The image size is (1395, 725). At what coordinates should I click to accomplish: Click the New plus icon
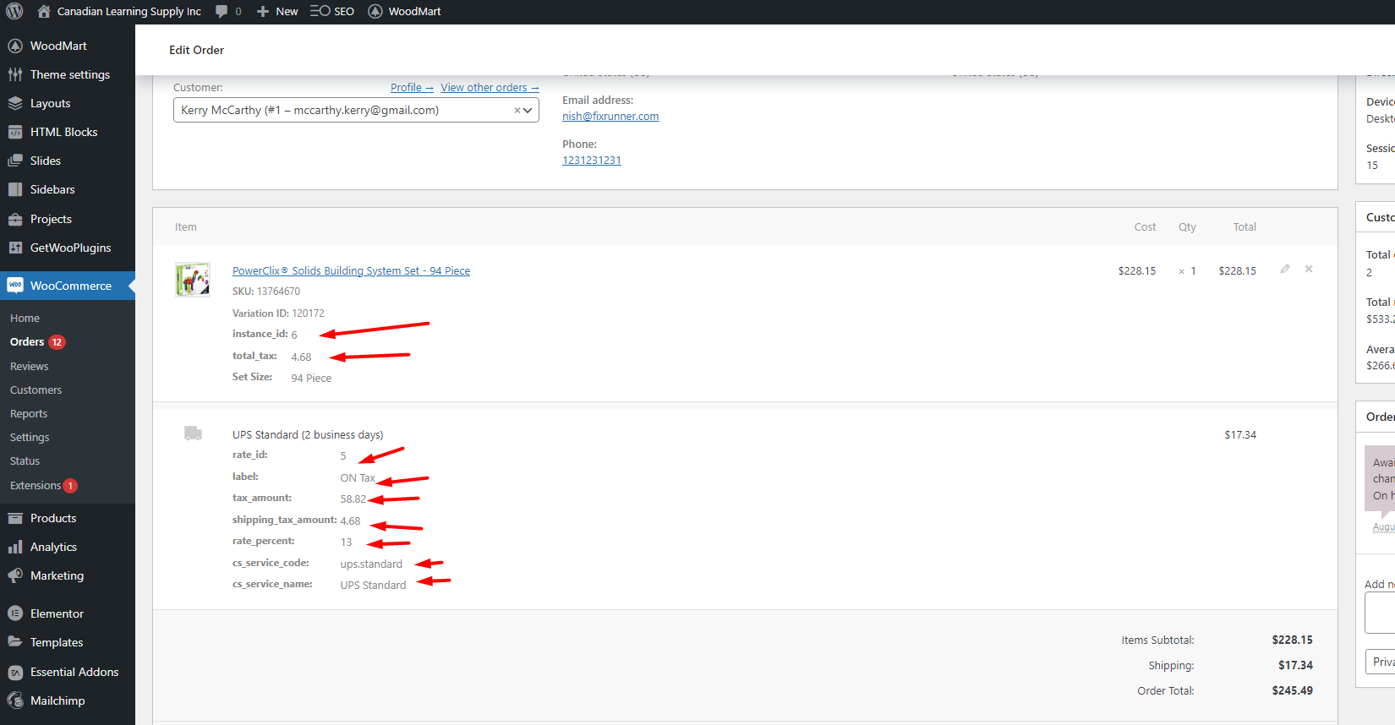[x=263, y=12]
